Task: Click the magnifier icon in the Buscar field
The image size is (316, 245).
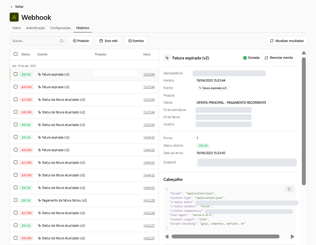Action: click(x=62, y=41)
